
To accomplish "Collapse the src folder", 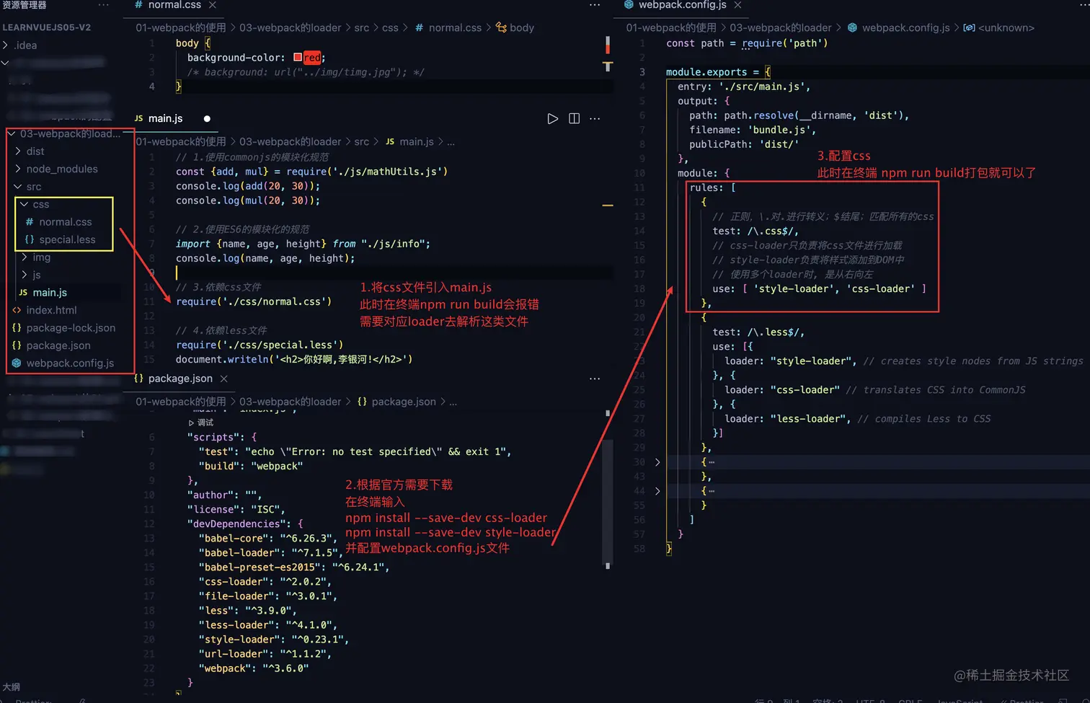I will click(18, 187).
